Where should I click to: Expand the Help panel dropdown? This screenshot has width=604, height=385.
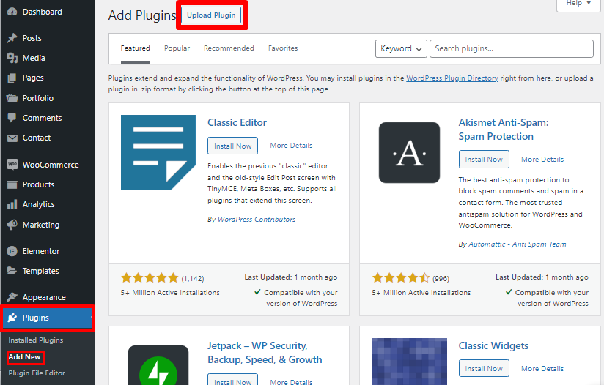tap(578, 4)
